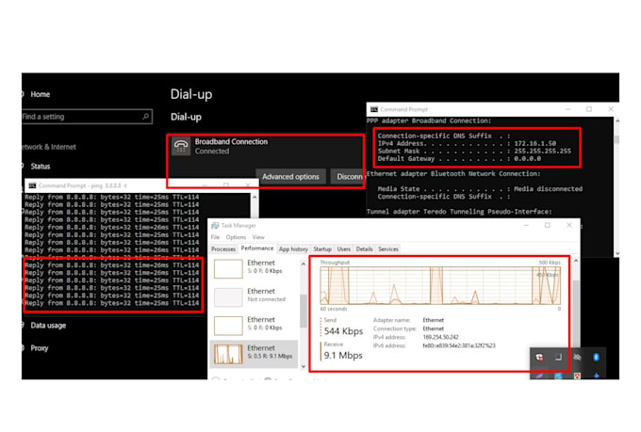Click the Subnet Mask 255.255.255.255 line
The image size is (641, 432).
pos(474,152)
